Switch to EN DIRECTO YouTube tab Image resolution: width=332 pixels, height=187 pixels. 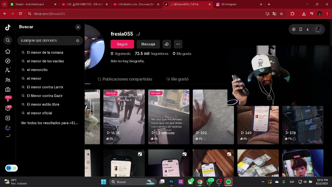(x=84, y=4)
